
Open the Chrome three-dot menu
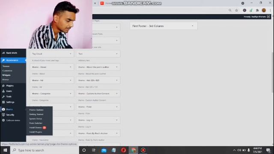coord(270,10)
